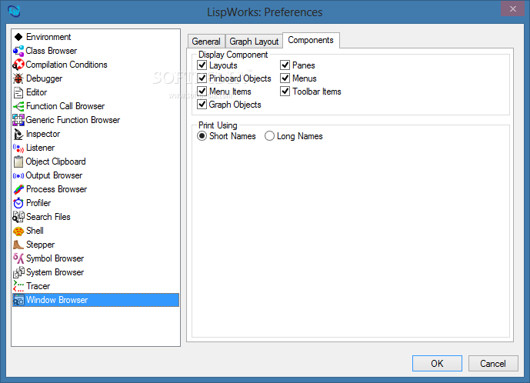Viewport: 530px width, 383px height.
Task: Switch to the General tab
Action: 206,42
